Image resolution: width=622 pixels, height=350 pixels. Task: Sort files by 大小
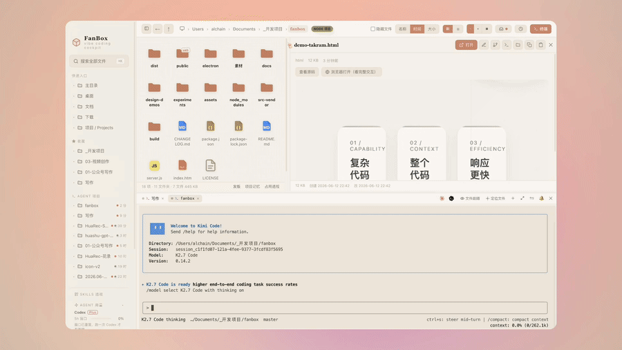click(x=431, y=29)
